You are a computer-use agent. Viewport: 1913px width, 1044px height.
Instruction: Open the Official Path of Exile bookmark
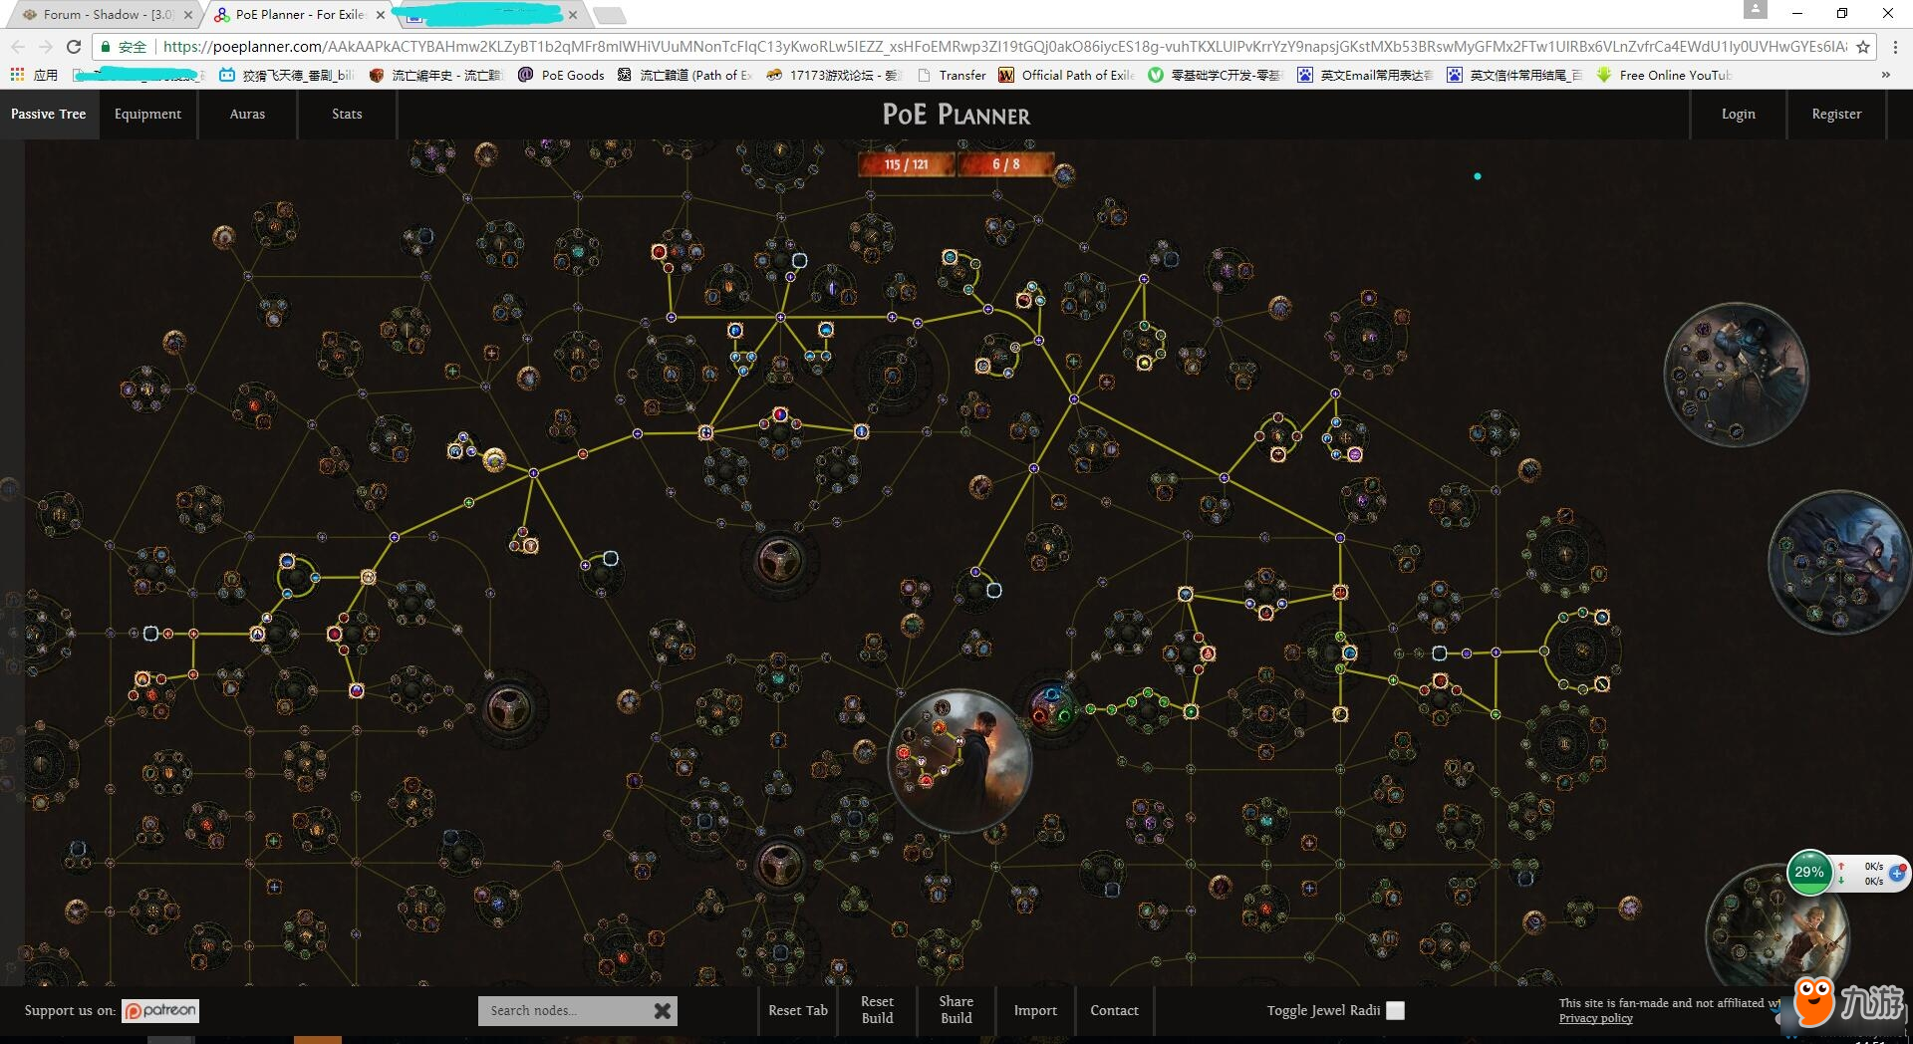click(x=1067, y=75)
